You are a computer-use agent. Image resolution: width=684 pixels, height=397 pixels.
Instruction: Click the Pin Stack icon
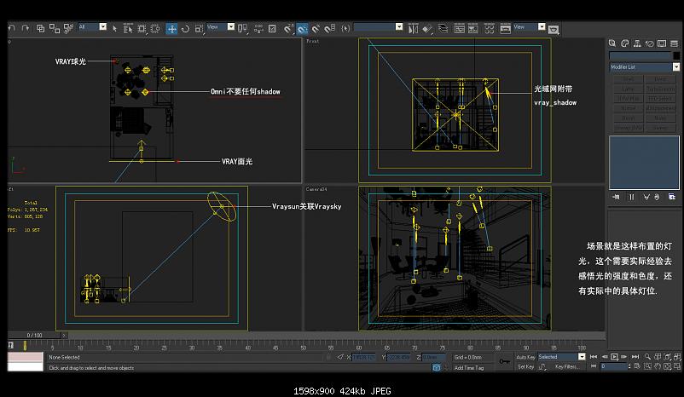(x=615, y=197)
